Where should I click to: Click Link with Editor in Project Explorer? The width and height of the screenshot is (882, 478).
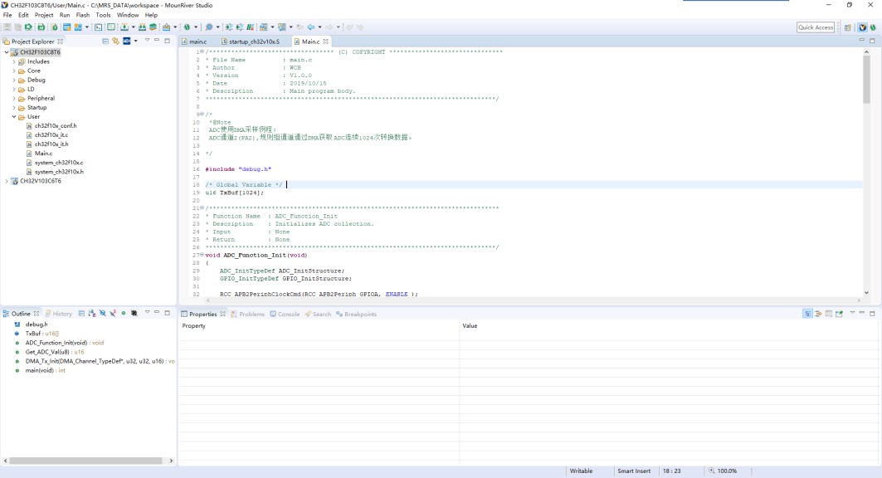click(115, 41)
